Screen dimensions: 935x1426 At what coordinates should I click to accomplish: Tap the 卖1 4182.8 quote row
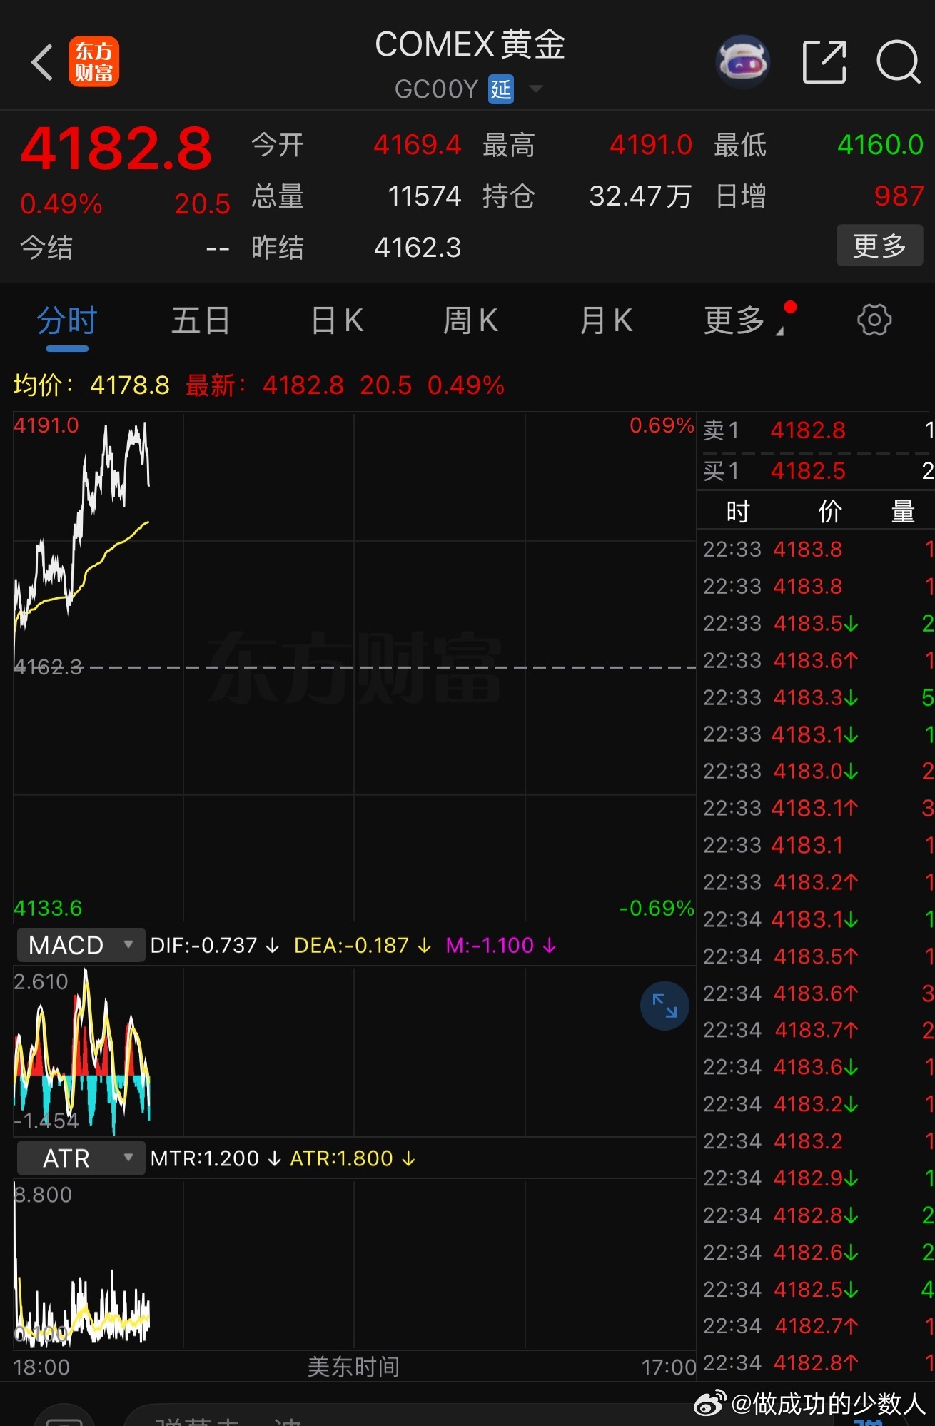click(815, 430)
